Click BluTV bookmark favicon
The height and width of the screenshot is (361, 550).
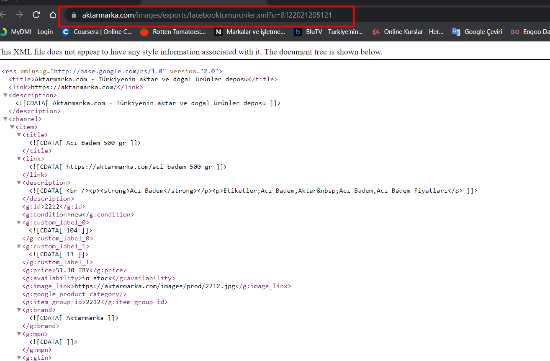pyautogui.click(x=298, y=32)
